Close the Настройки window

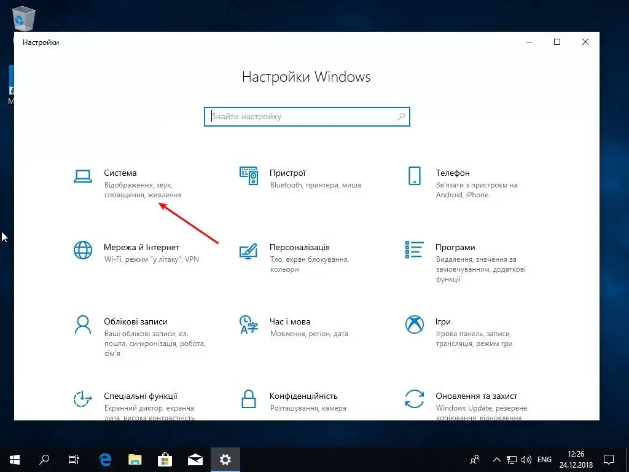click(585, 42)
